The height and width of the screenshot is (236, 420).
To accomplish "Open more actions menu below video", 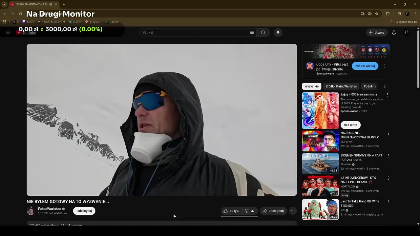I will (x=293, y=211).
